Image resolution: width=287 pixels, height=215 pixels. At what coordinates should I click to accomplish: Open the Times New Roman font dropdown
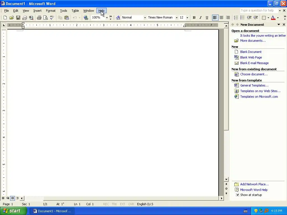[177, 18]
